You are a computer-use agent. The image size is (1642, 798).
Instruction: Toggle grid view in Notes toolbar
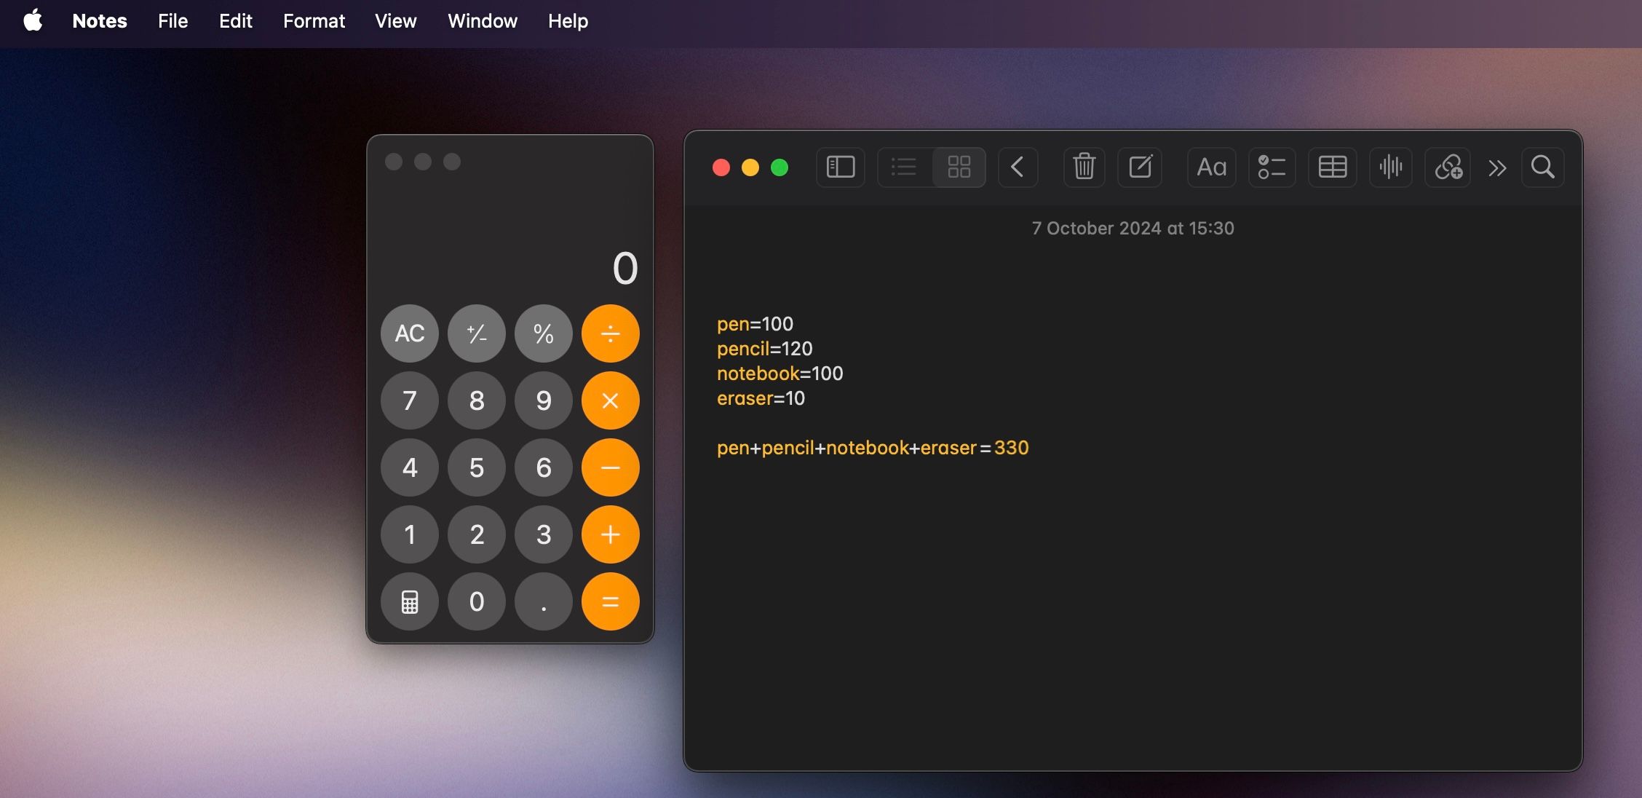(958, 167)
